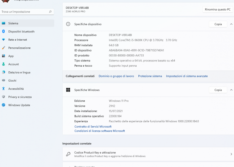Click the Giochi gamepad icon

4,80
